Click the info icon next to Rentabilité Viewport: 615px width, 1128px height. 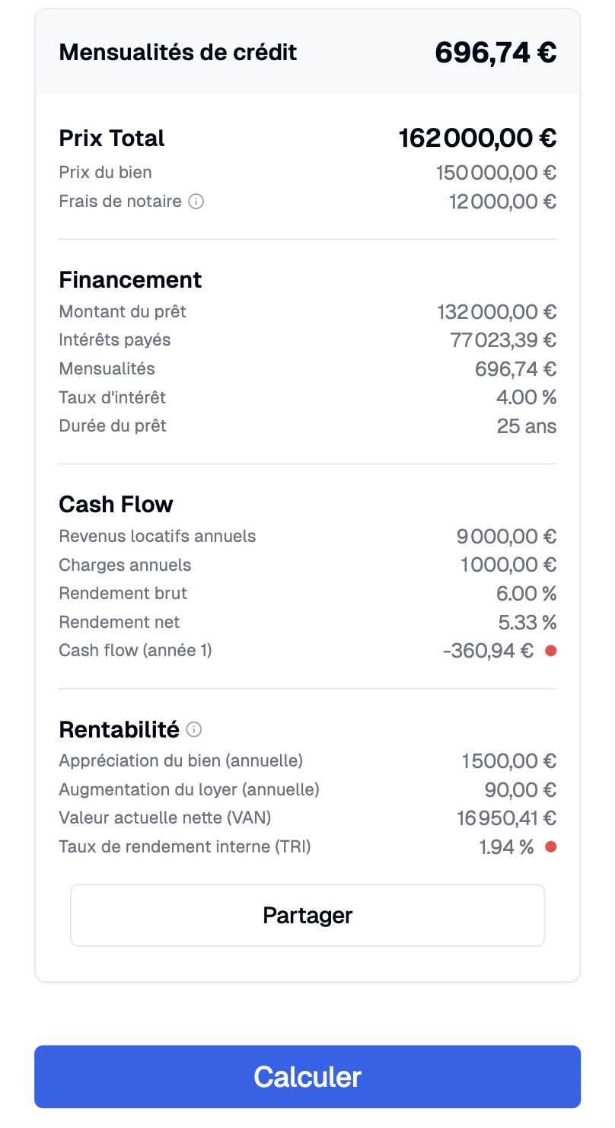(x=194, y=730)
